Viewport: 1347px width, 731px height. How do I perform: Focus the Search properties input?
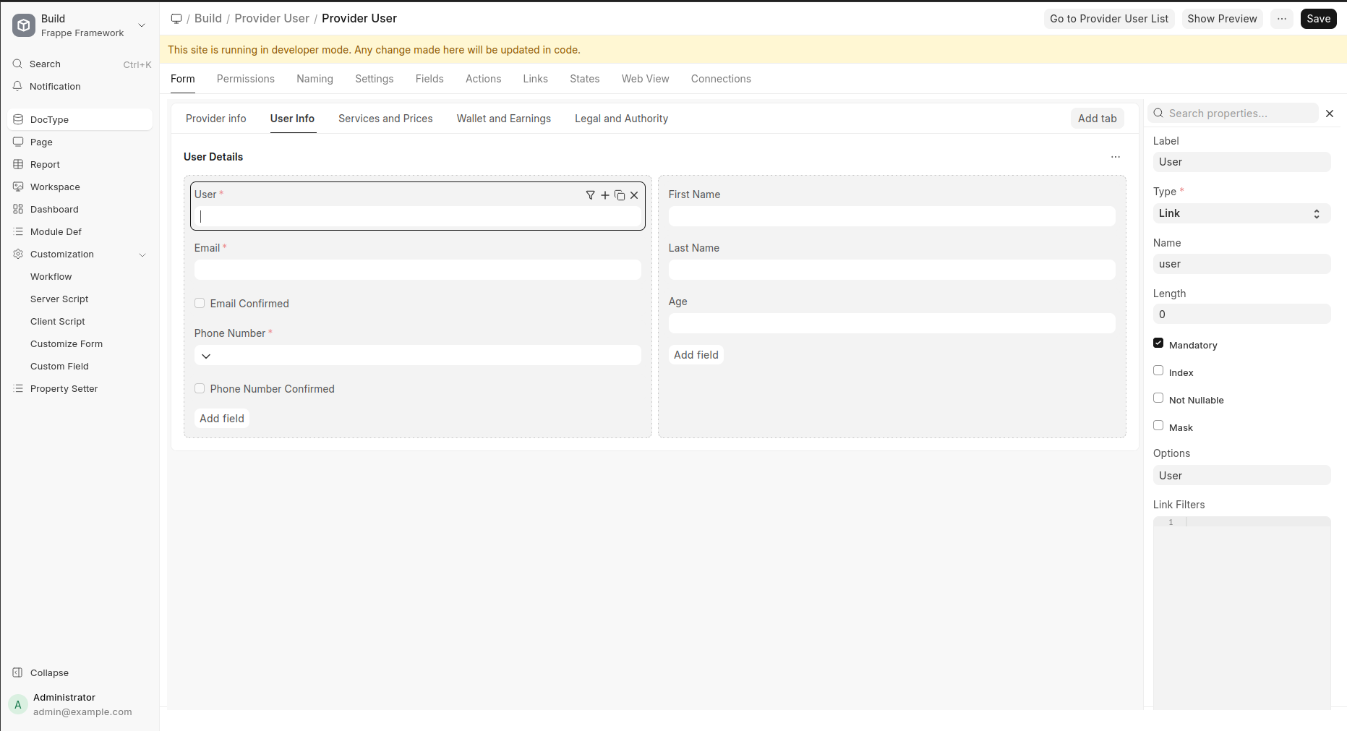(x=1240, y=114)
